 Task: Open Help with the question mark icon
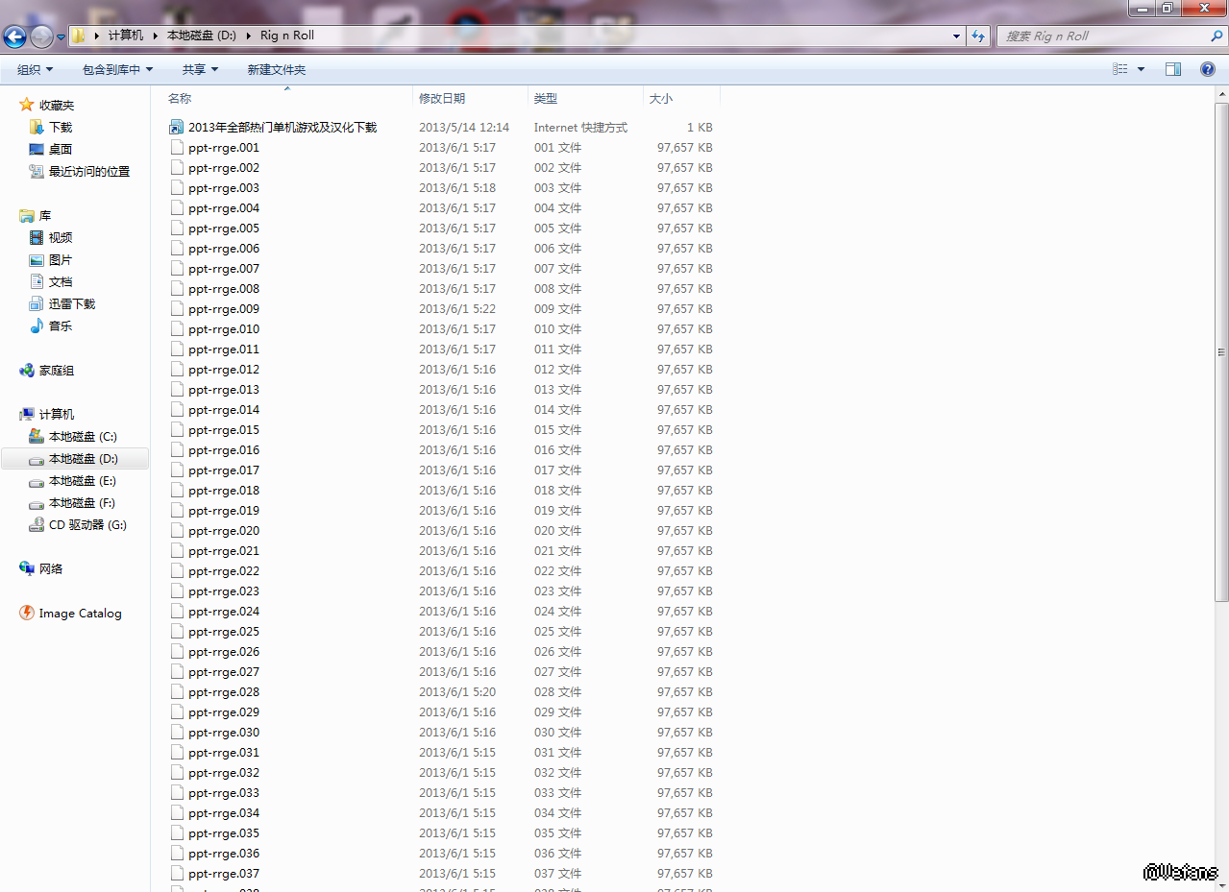click(x=1208, y=69)
